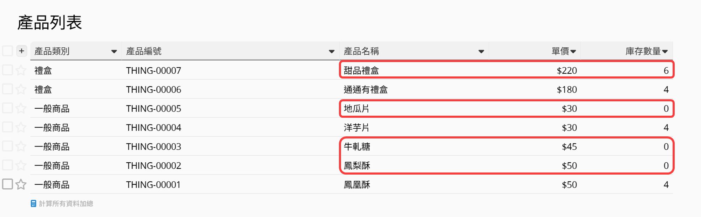Star the THING-00004 row
Image resolution: width=701 pixels, height=217 pixels.
tap(21, 127)
